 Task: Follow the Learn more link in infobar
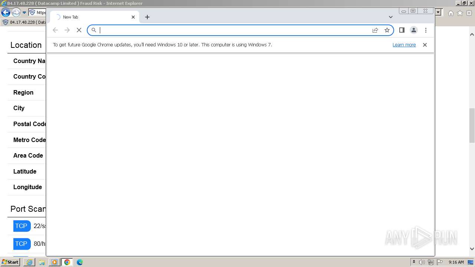pyautogui.click(x=404, y=45)
